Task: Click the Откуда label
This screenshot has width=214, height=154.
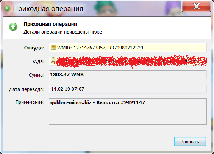Action: coord(34,48)
